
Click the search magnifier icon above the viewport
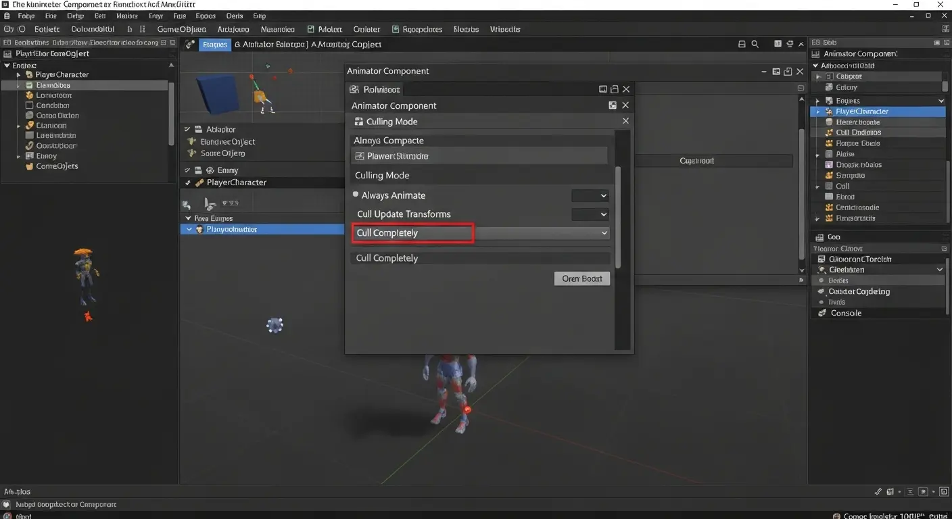coord(755,43)
